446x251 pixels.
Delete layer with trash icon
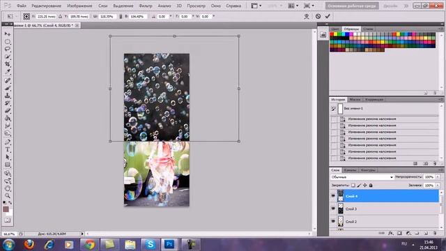(x=435, y=233)
